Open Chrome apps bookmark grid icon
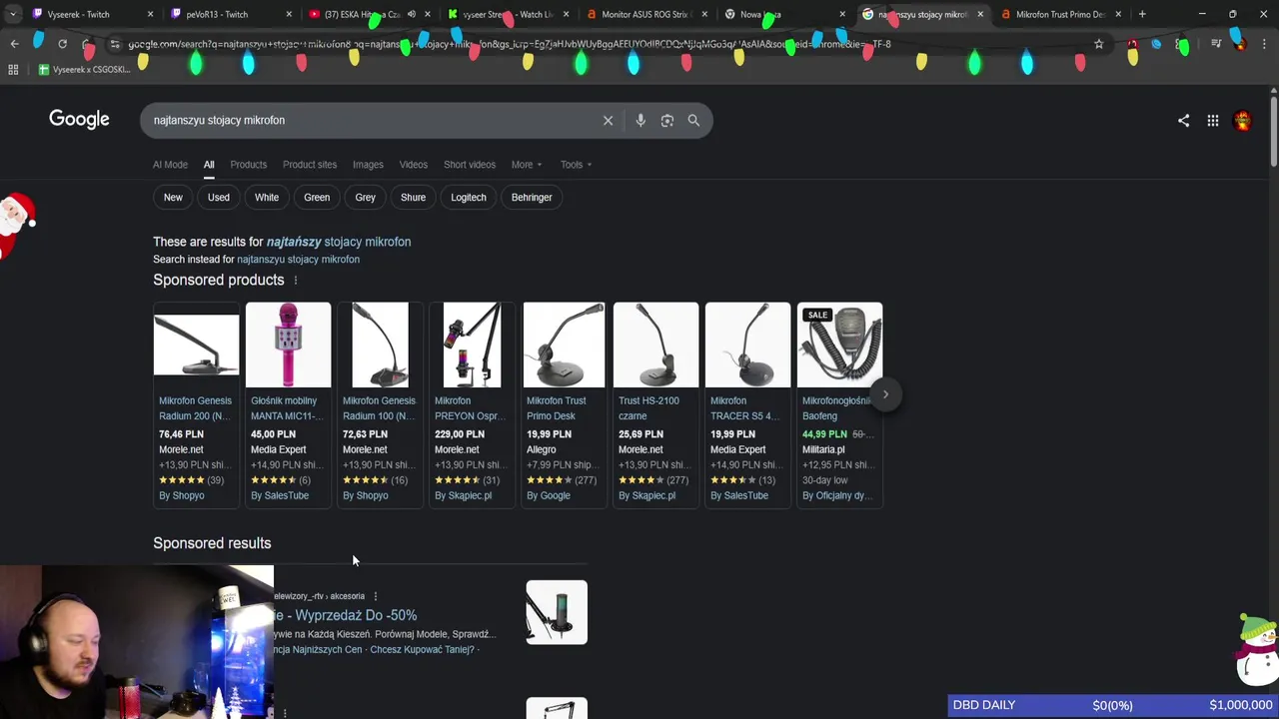 (x=13, y=70)
